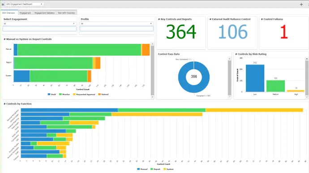Select the green Report segment of Financial Reporting bar
The image size is (309, 173).
click(x=84, y=118)
